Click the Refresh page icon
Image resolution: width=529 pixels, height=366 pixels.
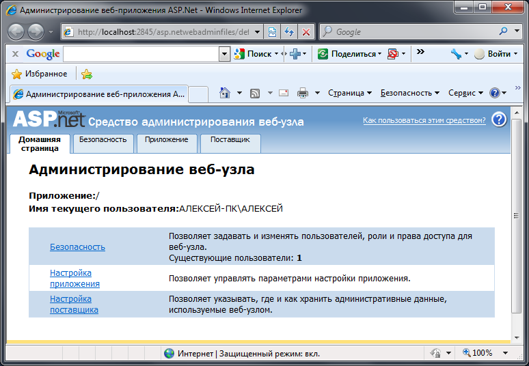click(x=289, y=31)
